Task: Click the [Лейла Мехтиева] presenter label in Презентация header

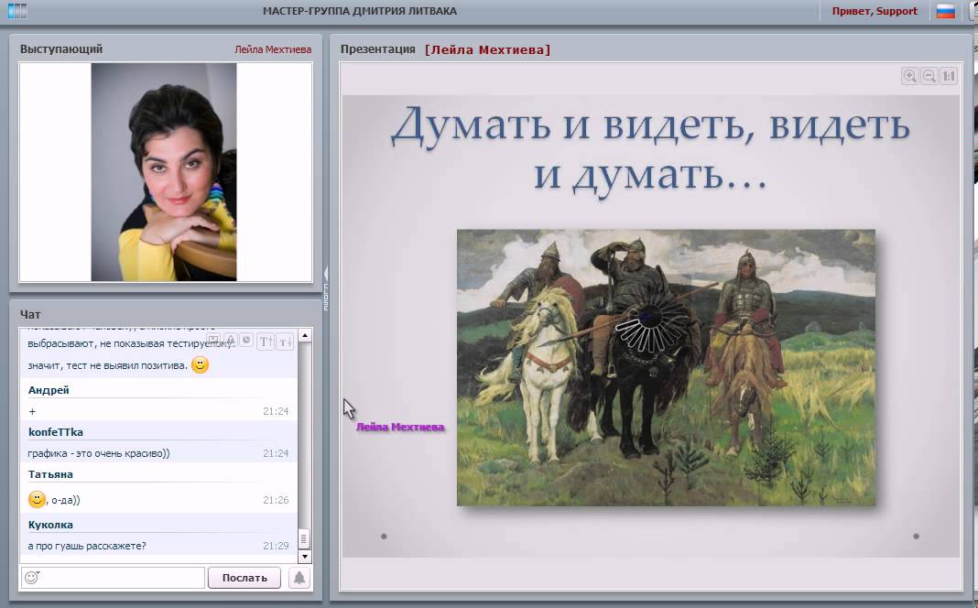Action: click(x=488, y=49)
